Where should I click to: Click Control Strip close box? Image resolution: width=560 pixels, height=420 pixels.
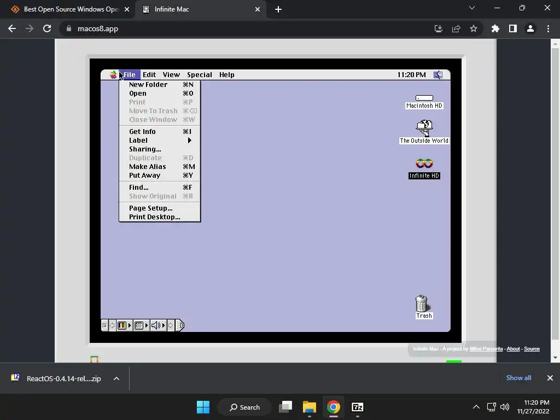tap(104, 325)
